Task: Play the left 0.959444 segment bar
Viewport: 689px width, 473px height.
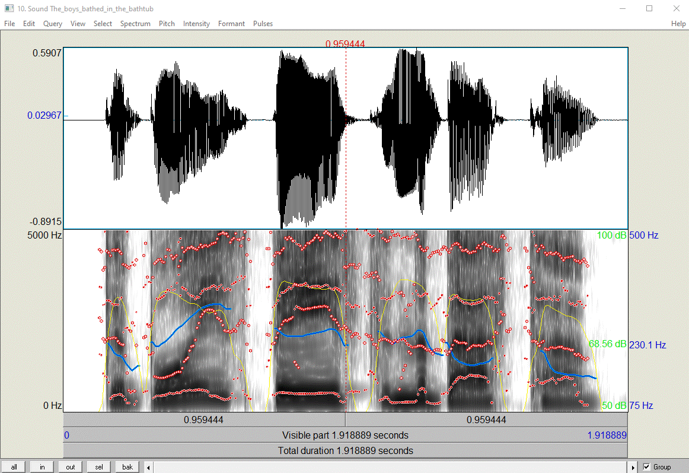Action: (x=205, y=420)
